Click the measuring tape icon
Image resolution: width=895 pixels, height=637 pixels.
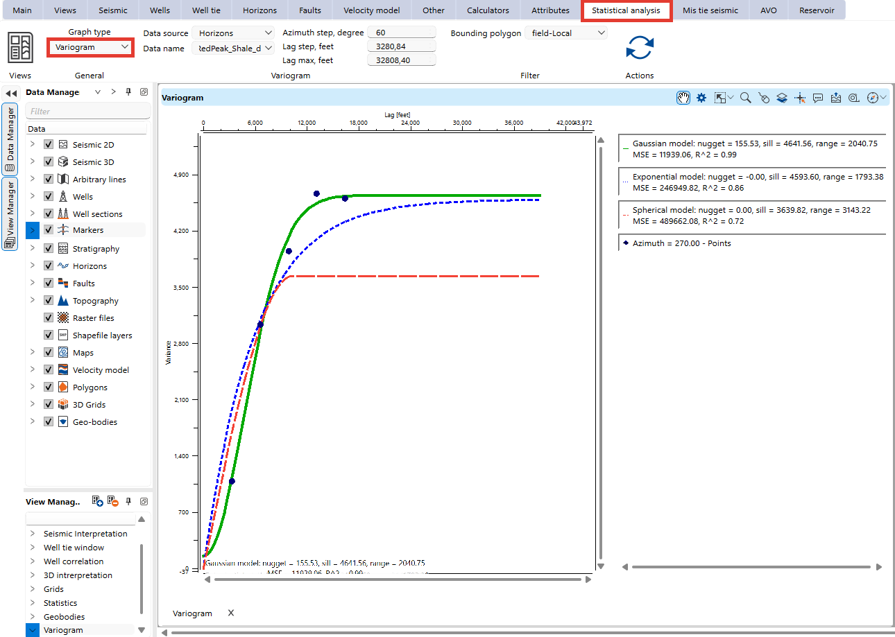pyautogui.click(x=854, y=98)
